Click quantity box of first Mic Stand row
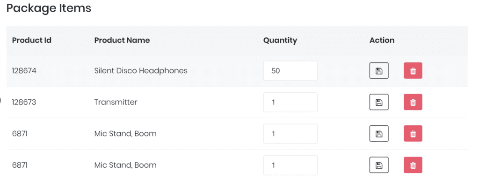The width and height of the screenshot is (479, 185). [290, 134]
